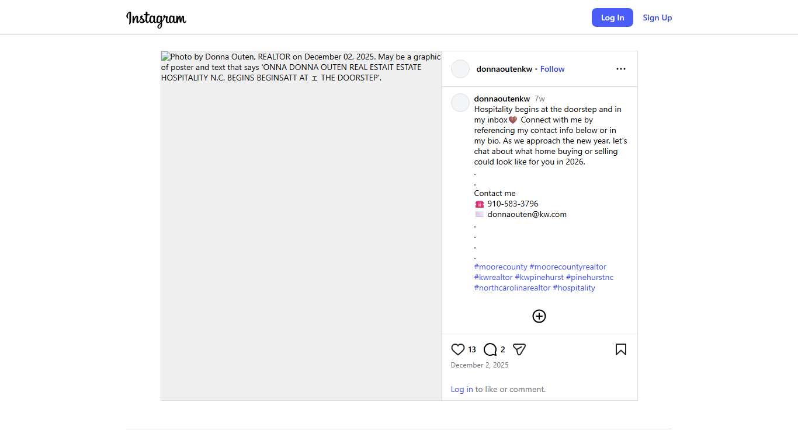Click the Instagram logo
Viewport: 798px width, 448px height.
156,19
